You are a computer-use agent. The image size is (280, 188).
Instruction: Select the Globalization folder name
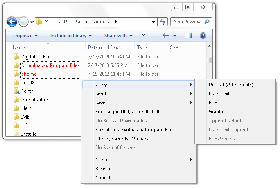[x=35, y=100]
